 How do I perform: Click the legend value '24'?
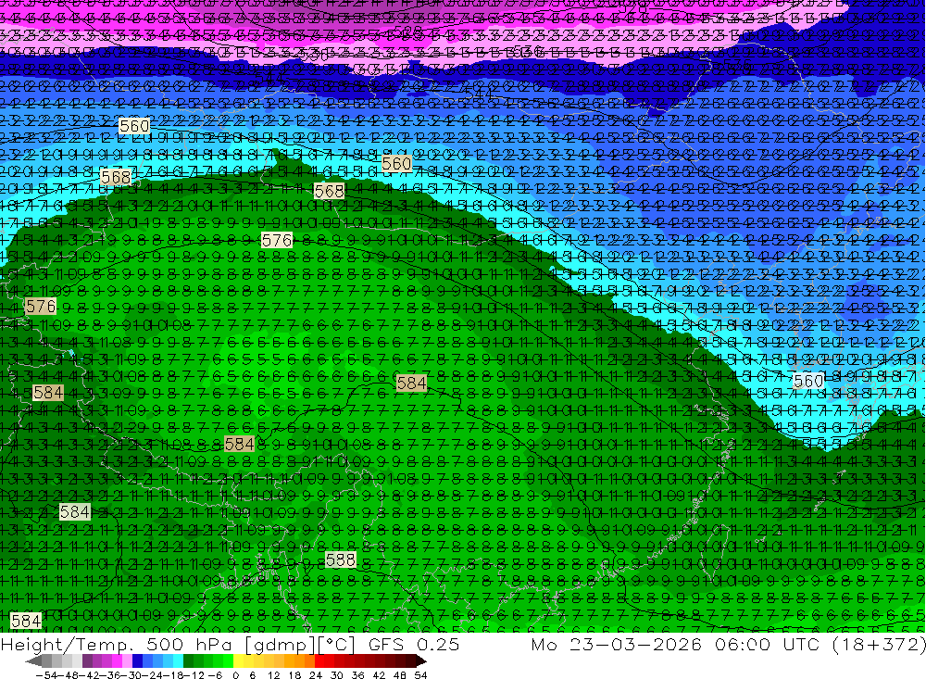316,675
